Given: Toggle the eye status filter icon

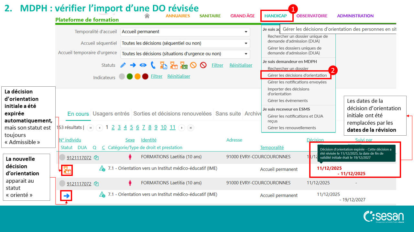Looking at the screenshot, I should [143, 65].
